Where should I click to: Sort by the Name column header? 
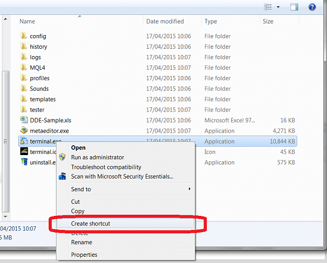pos(27,21)
